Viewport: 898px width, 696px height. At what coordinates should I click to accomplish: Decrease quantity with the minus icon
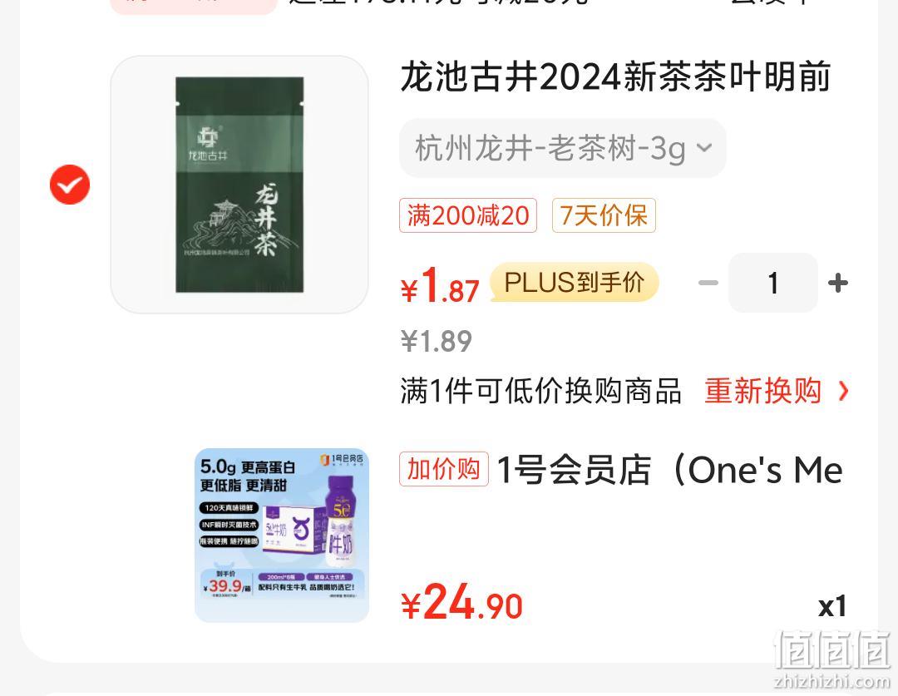pos(708,283)
